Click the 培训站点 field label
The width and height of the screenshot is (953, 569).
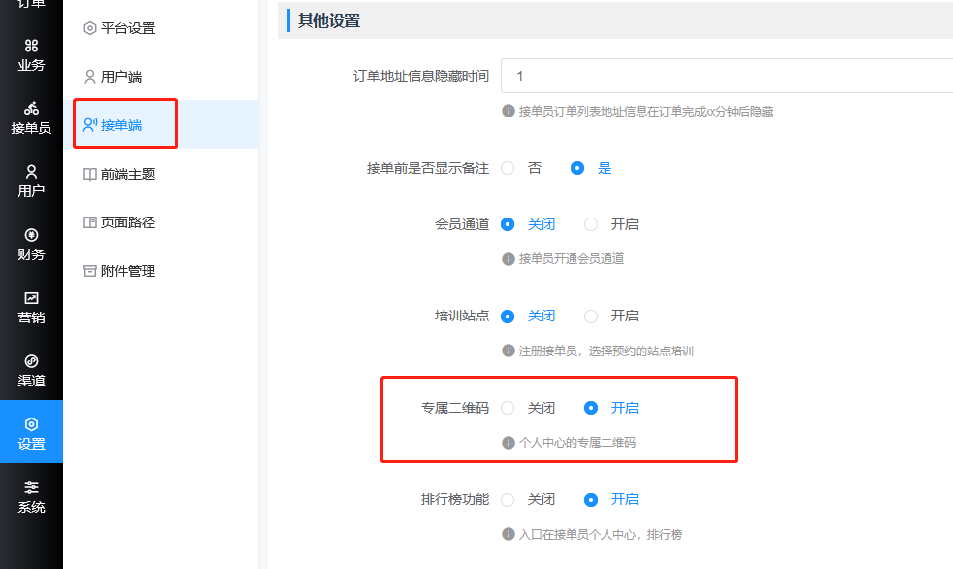pos(462,317)
